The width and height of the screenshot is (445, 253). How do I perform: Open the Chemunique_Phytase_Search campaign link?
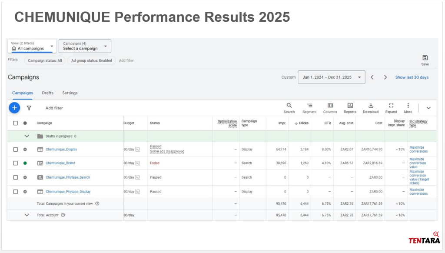[x=68, y=177]
